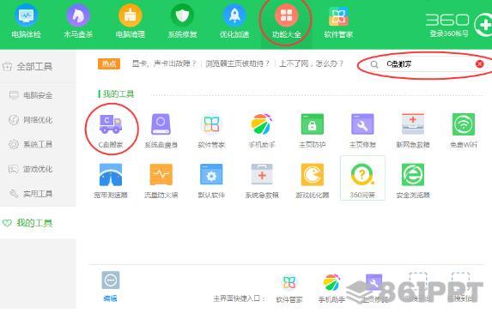Open 木马查杀 trojan scan in top bar
492x313 pixels.
pyautogui.click(x=78, y=22)
